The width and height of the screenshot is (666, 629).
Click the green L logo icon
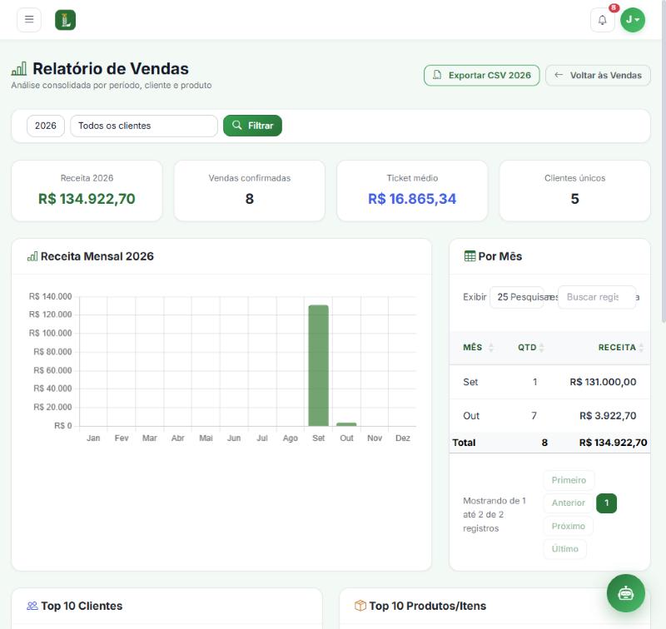click(x=66, y=20)
